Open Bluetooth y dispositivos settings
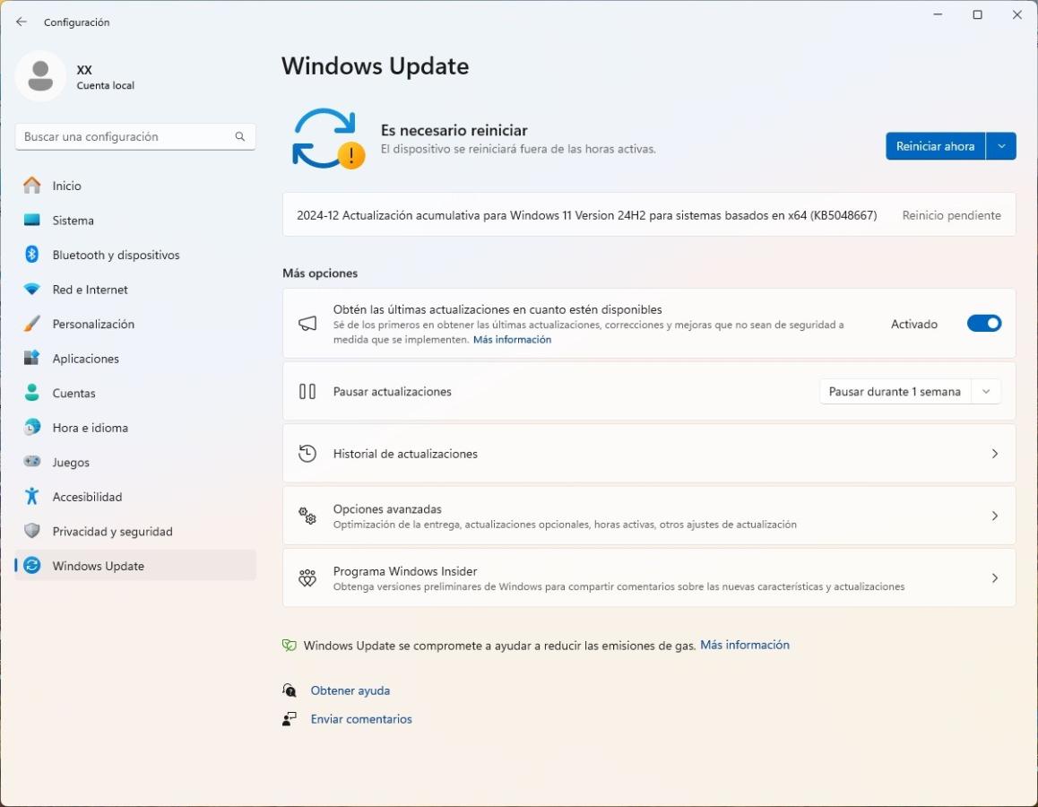This screenshot has height=807, width=1038. (116, 255)
